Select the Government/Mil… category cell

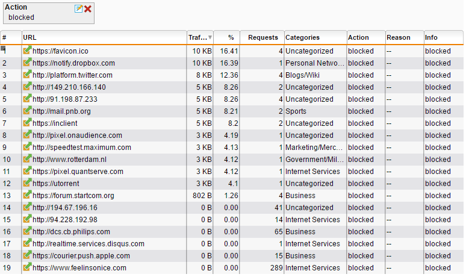click(x=314, y=160)
